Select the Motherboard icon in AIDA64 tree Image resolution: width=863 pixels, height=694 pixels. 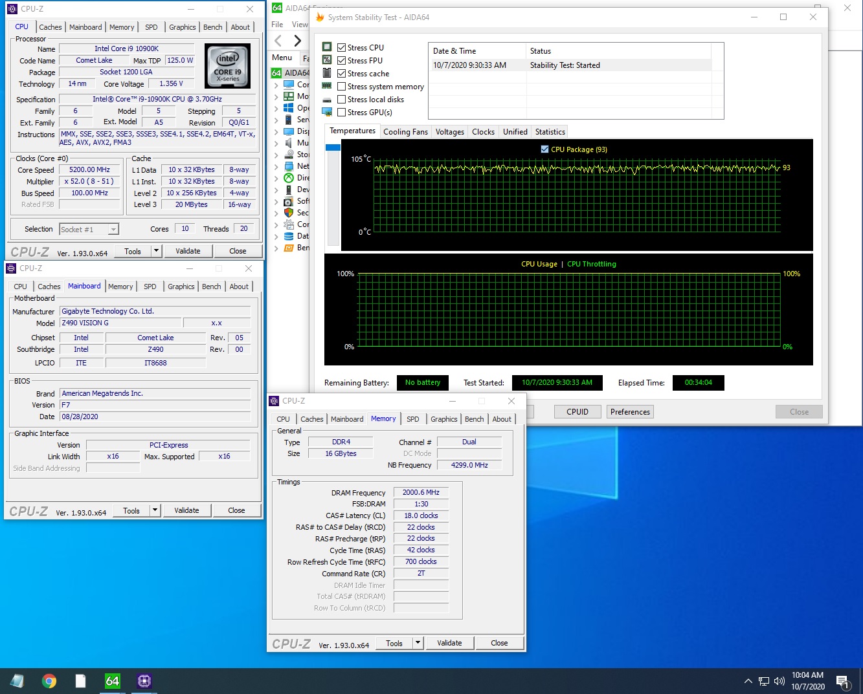click(289, 96)
